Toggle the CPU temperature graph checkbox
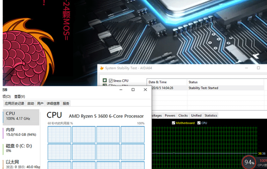 pyautogui.click(x=199, y=123)
